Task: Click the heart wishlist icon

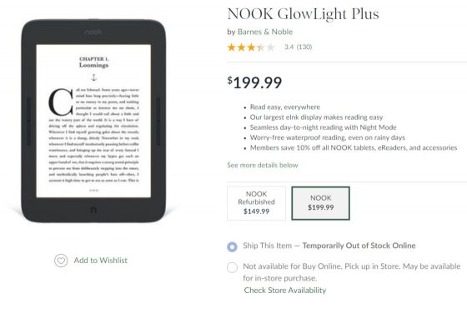Action: [61, 261]
